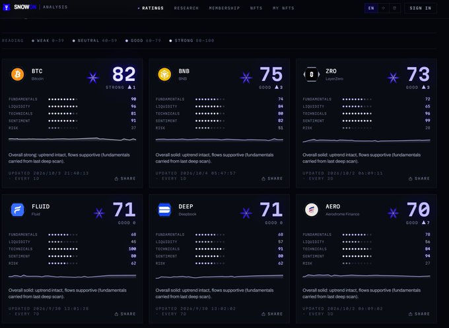Click the BTC overall score 82

click(123, 74)
